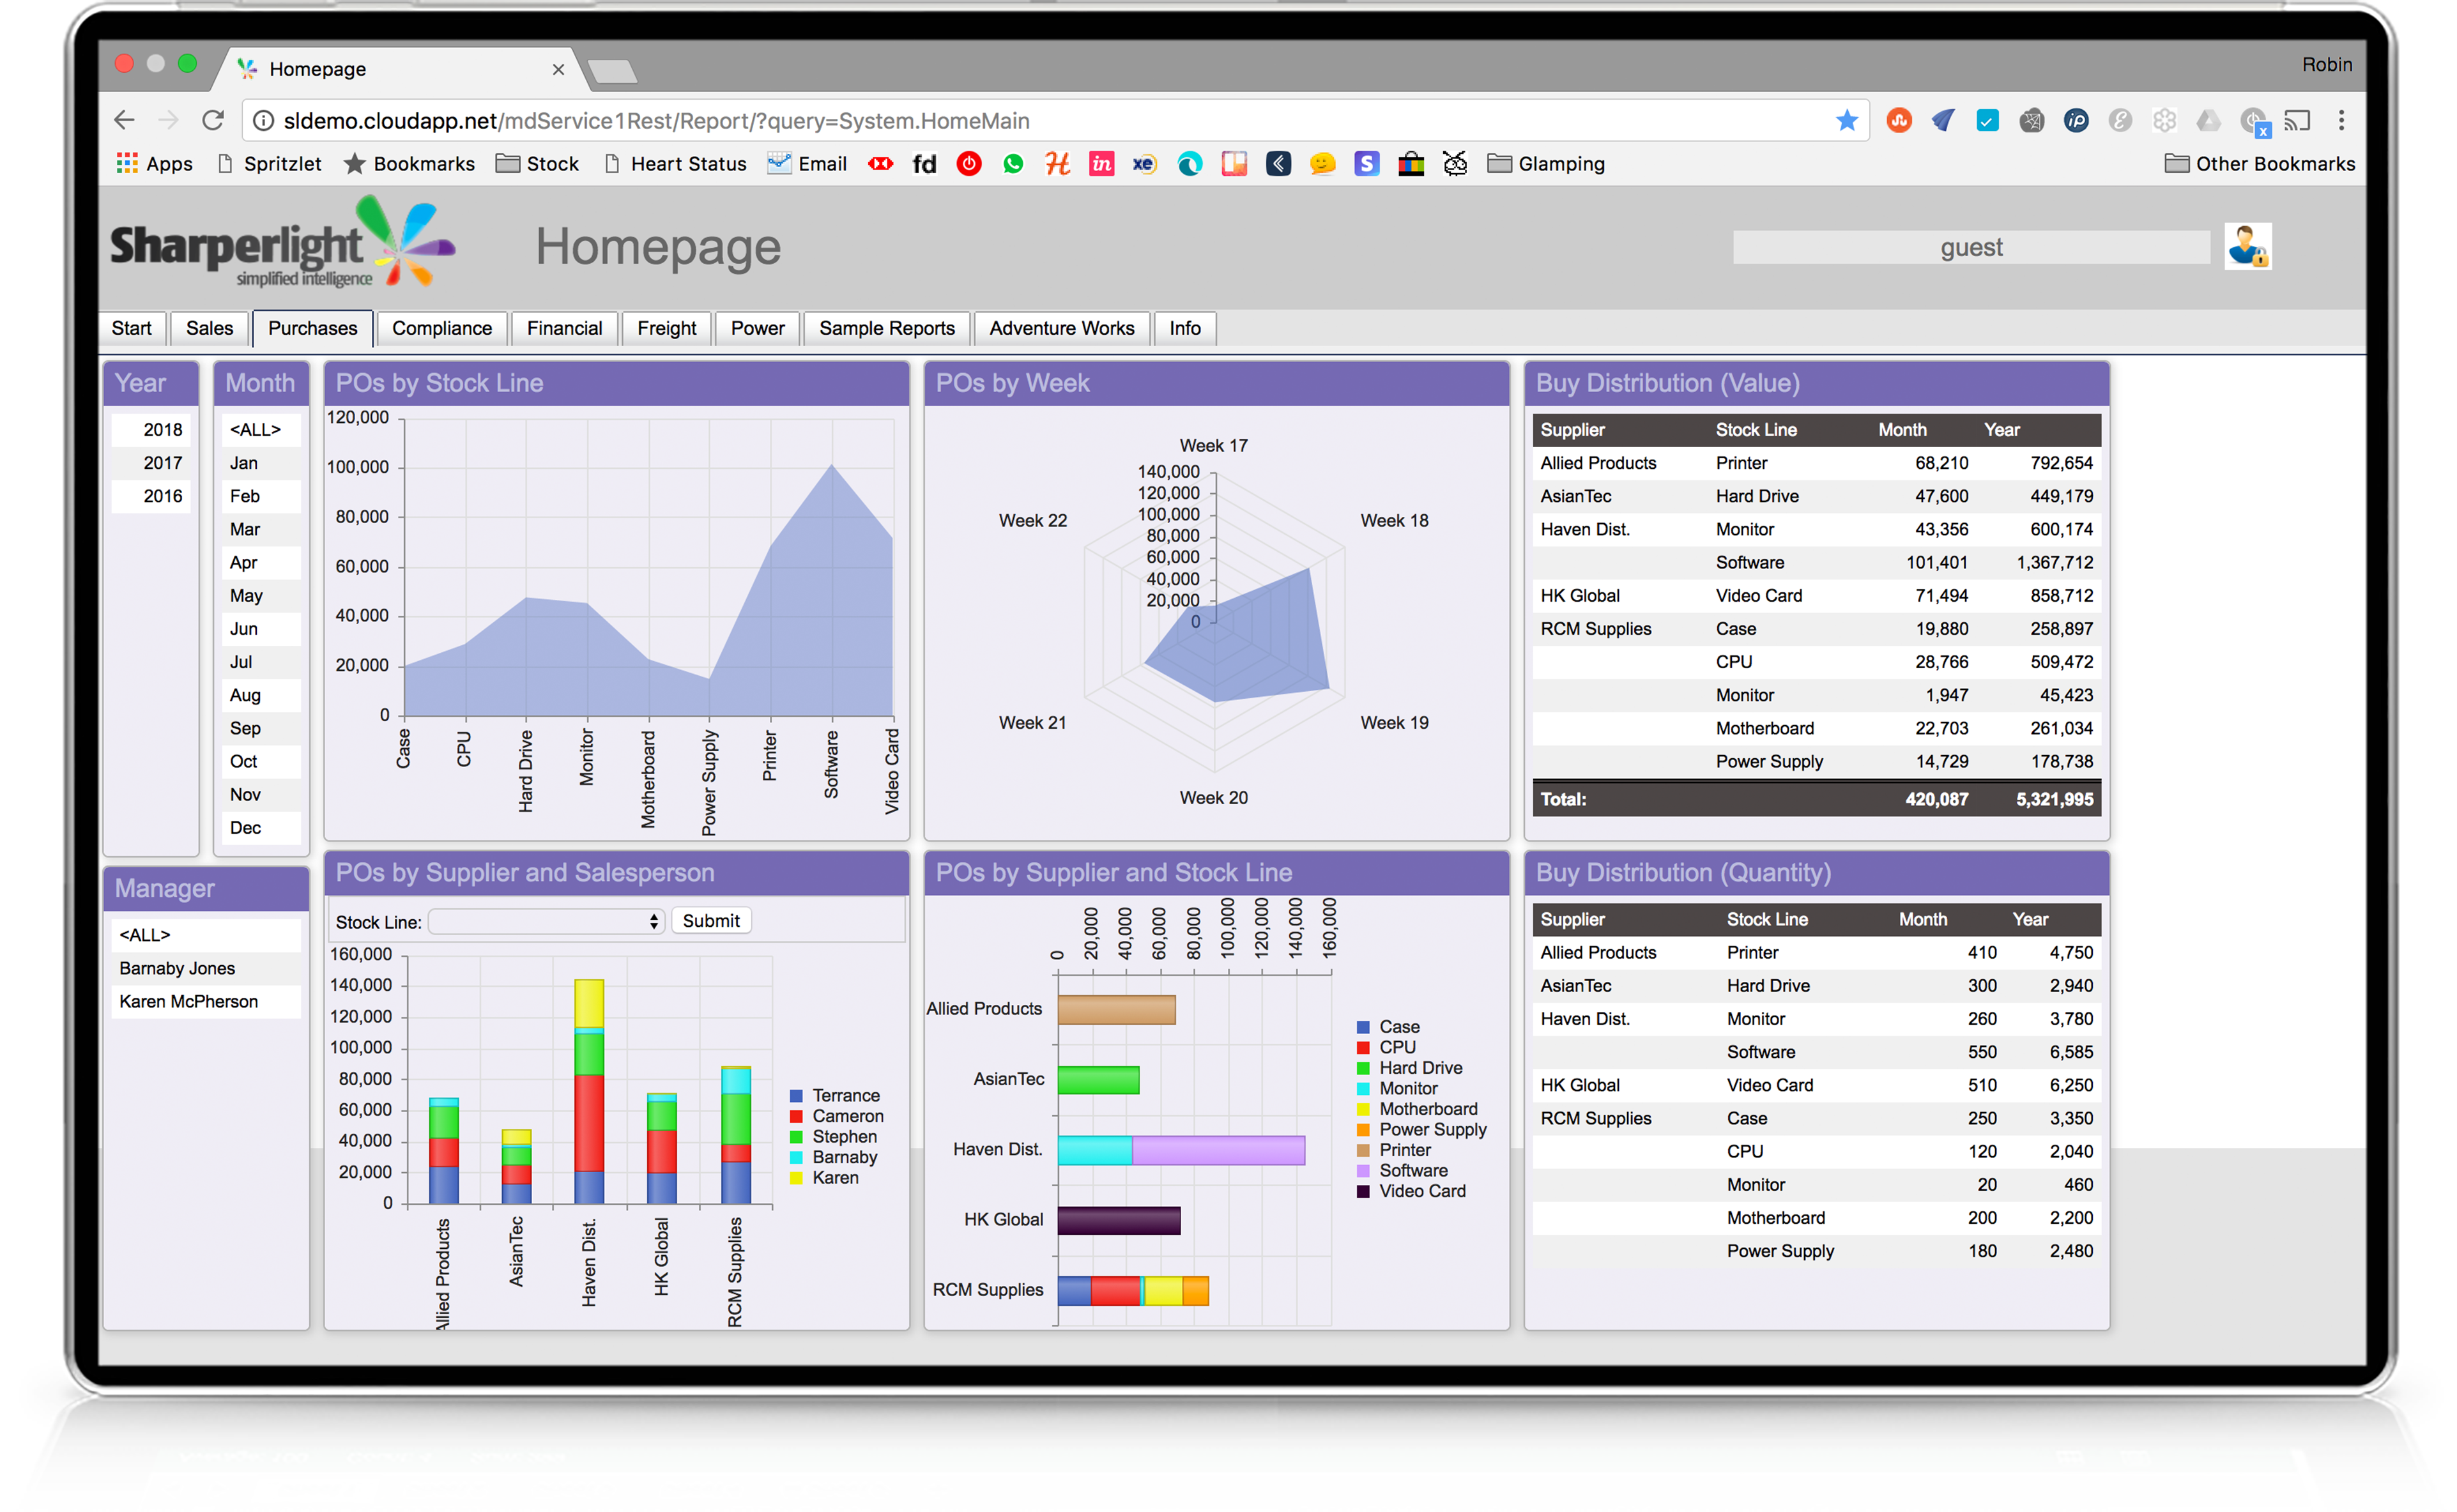View site information icon in address bar
This screenshot has width=2457, height=1512.
coord(263,121)
